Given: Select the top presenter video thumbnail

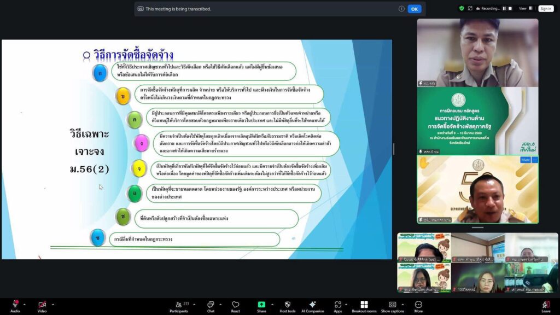Looking at the screenshot, I should (x=477, y=52).
